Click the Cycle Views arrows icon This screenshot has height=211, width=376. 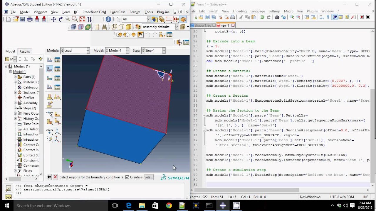[89, 19]
